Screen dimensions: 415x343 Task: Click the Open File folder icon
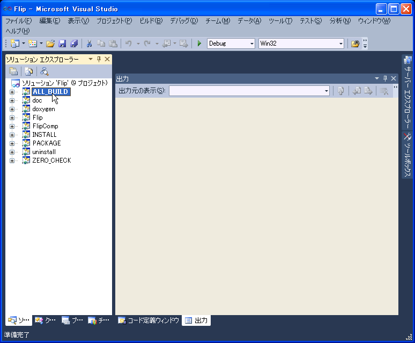50,43
